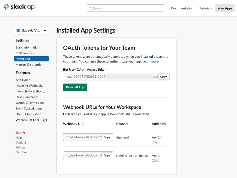Viewport: 237px width, 178px height.
Task: Copy the sadevio_visitor_manag webhook URL
Action: (x=107, y=155)
